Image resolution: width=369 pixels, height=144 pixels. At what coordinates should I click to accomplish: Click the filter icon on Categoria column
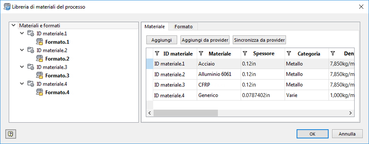point(289,54)
